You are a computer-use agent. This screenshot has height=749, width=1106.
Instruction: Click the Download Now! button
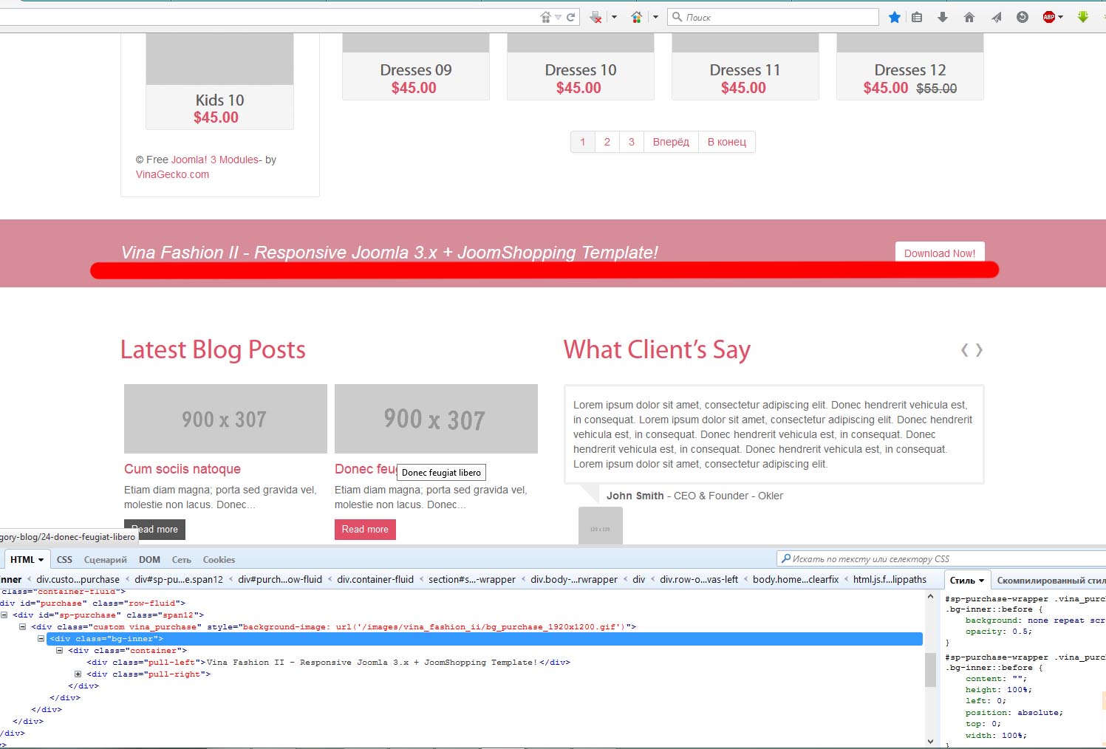point(939,253)
